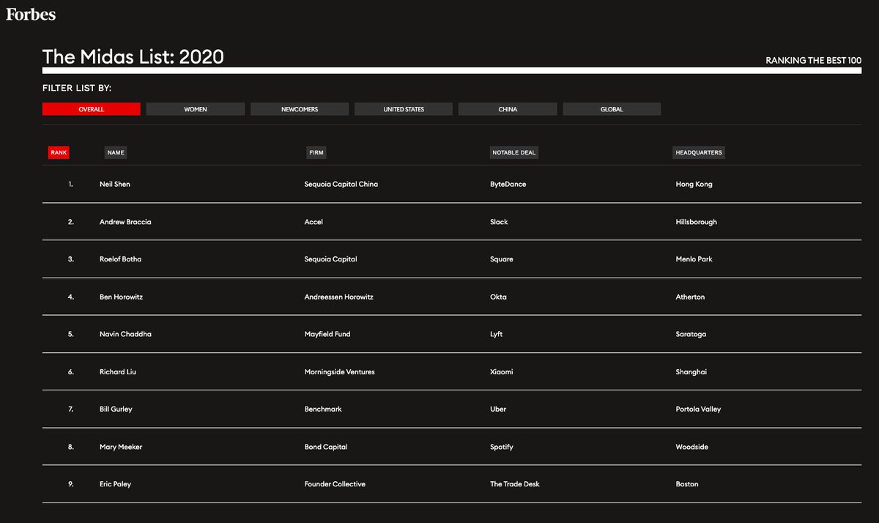Filter list by GLOBAL
The height and width of the screenshot is (523, 879).
point(612,109)
